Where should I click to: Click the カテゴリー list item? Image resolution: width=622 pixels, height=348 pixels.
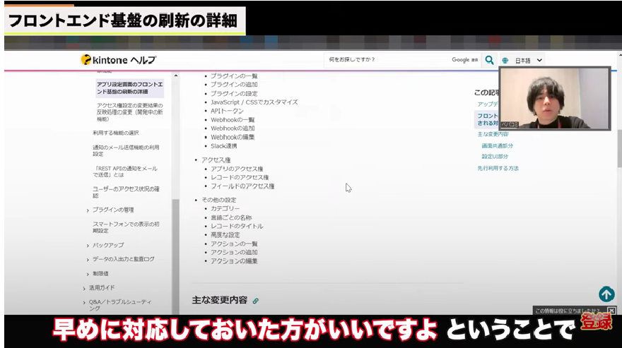[225, 208]
